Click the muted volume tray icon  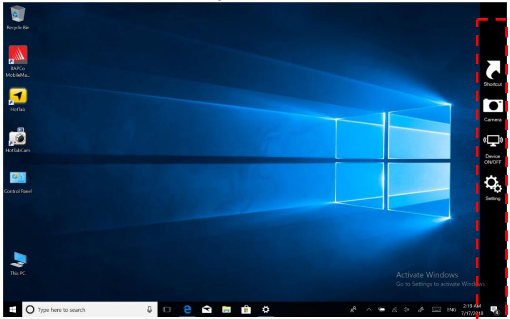click(406, 309)
